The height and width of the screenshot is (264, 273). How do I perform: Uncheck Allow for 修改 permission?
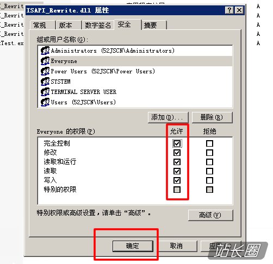tap(177, 153)
